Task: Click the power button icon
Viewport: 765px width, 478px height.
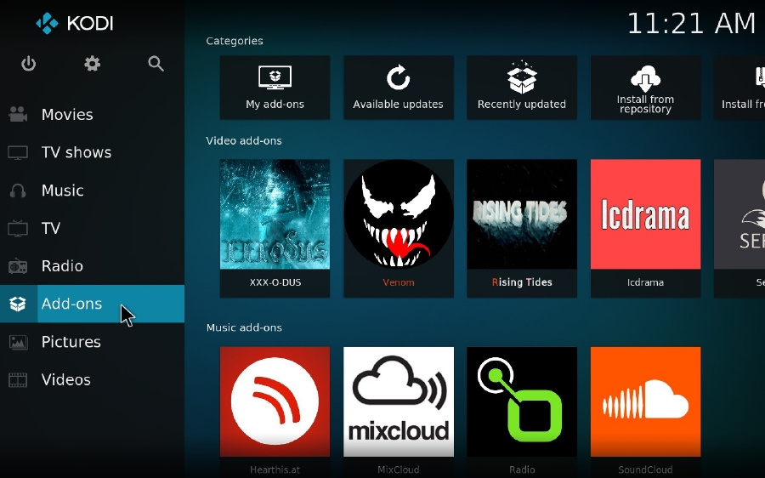Action: pos(28,64)
